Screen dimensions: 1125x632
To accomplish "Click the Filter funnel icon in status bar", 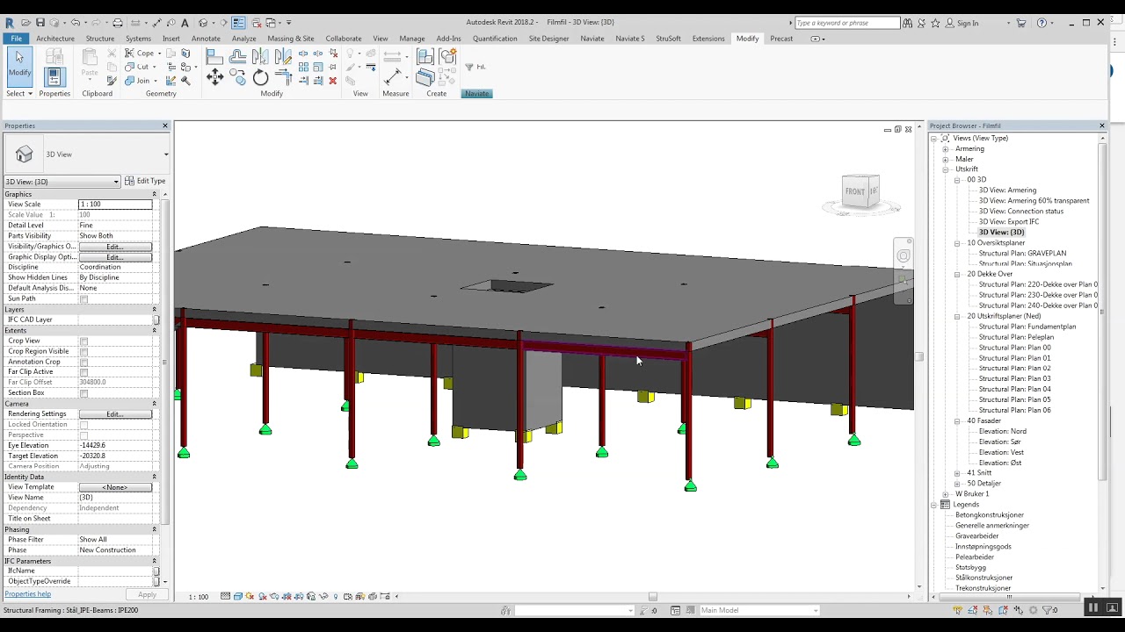I will tap(1047, 610).
